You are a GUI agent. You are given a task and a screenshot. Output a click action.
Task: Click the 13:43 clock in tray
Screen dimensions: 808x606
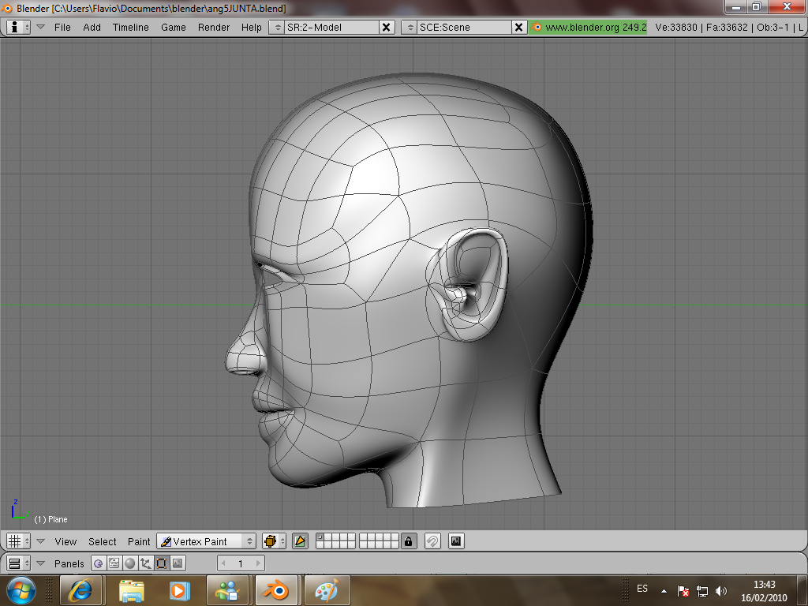(x=764, y=585)
